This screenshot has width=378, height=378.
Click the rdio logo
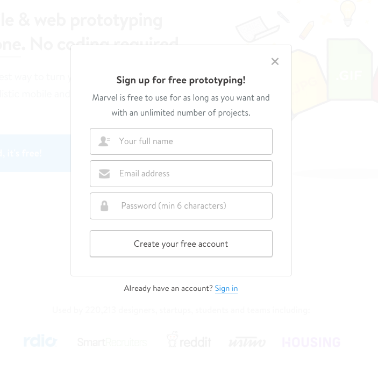pyautogui.click(x=40, y=341)
